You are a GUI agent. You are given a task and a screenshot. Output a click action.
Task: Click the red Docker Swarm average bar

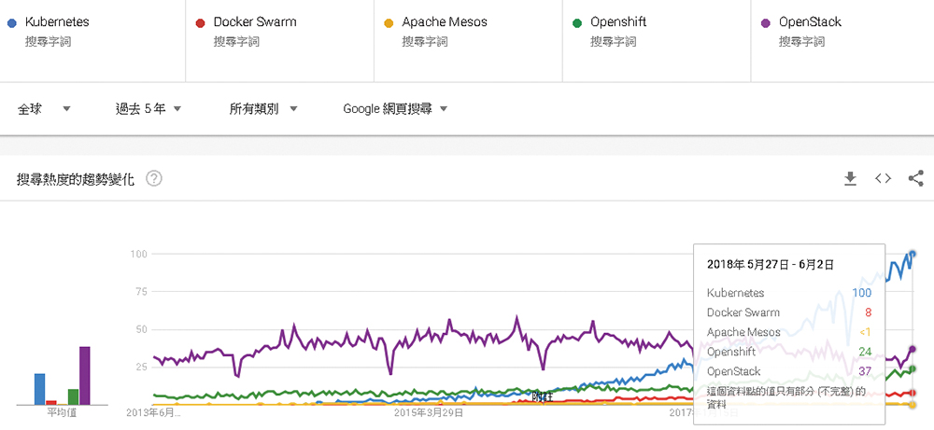tap(50, 402)
